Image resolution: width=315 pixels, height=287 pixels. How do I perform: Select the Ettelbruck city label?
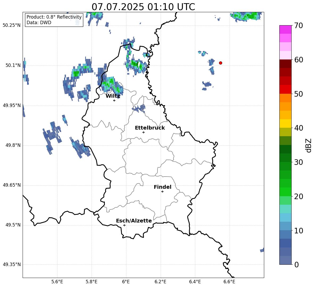point(150,128)
